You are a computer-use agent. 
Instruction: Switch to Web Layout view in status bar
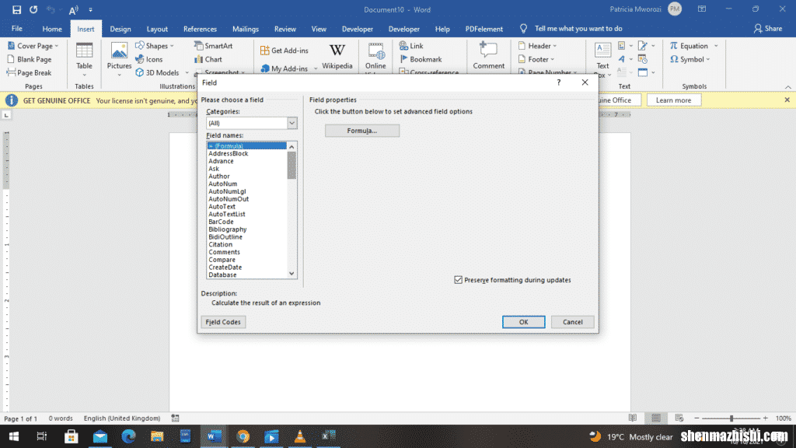pyautogui.click(x=679, y=418)
